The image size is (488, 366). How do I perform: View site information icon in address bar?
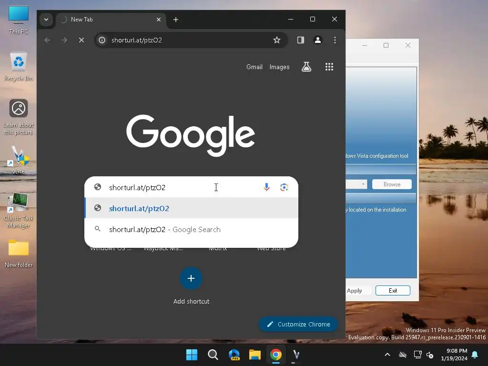pyautogui.click(x=102, y=40)
